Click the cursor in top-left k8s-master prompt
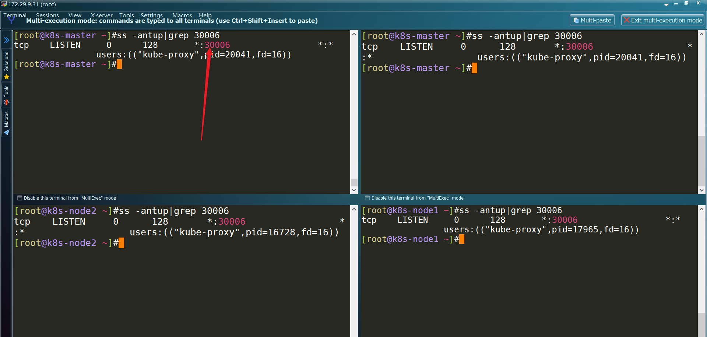 pos(119,64)
